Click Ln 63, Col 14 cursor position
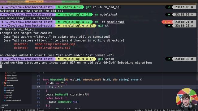The image size is (198, 111). pyautogui.click(x=139, y=110)
